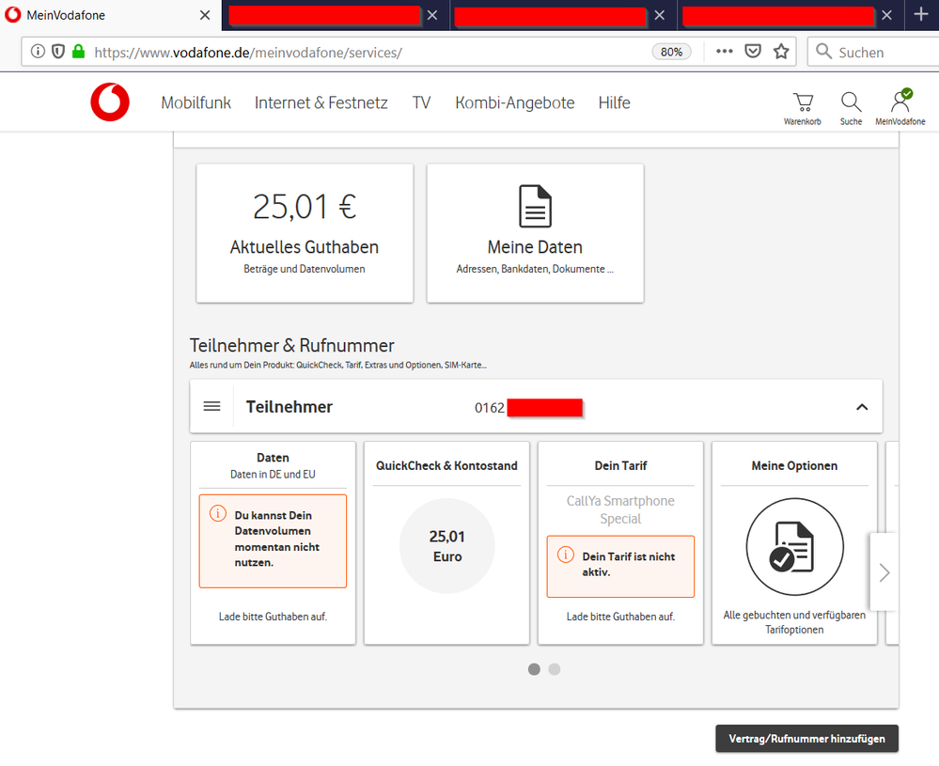Viewport: 939px width, 766px height.
Task: Open the Daten in DE und EU card
Action: click(x=274, y=542)
